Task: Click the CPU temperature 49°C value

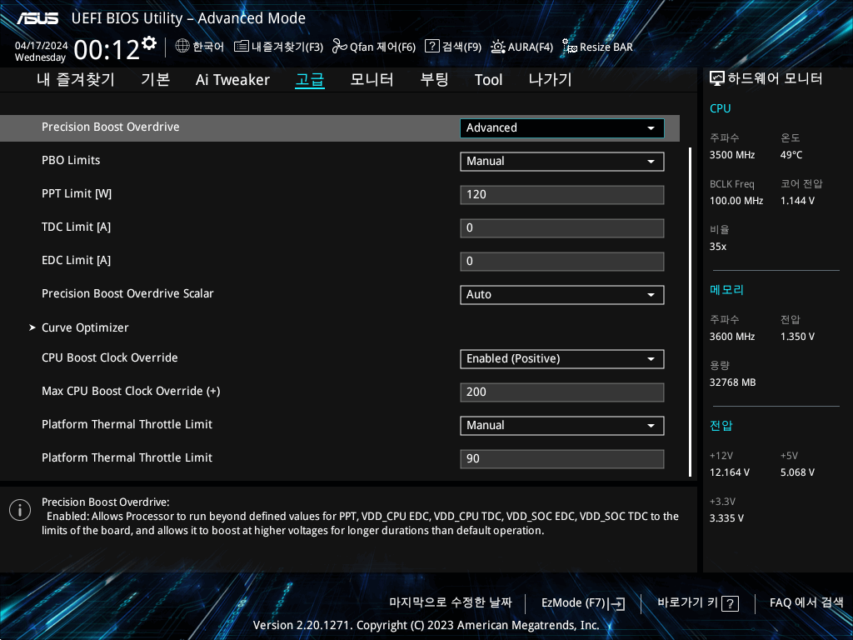Action: click(791, 155)
